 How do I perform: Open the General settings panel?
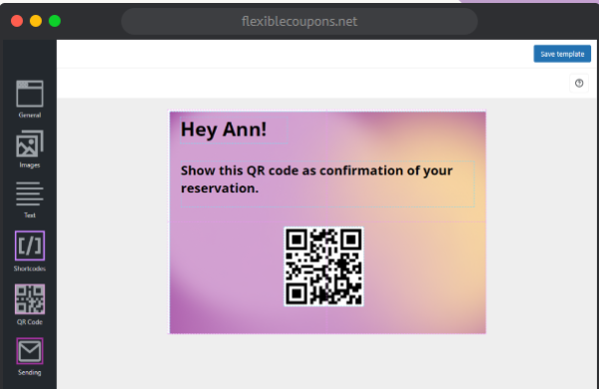(x=29, y=99)
